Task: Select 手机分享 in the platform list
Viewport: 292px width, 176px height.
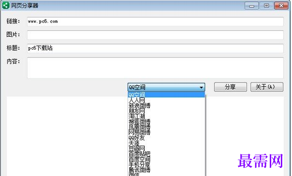Action: coord(166,165)
